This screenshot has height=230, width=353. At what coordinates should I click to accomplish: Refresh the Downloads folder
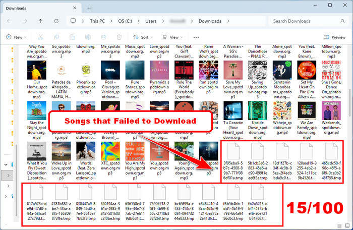click(x=56, y=21)
